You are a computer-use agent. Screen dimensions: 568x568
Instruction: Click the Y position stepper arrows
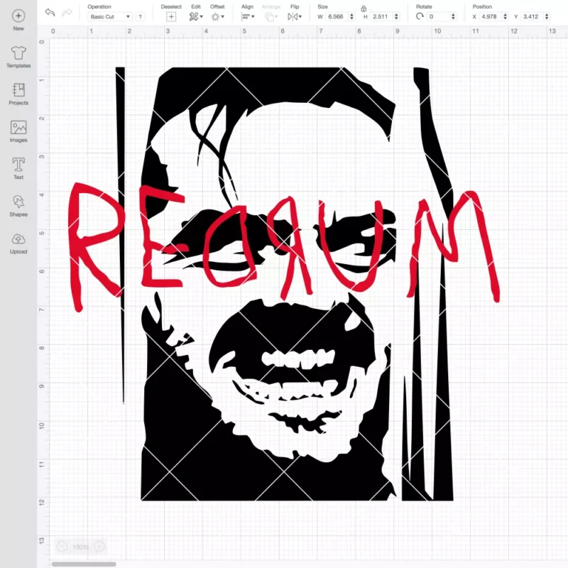pyautogui.click(x=547, y=16)
